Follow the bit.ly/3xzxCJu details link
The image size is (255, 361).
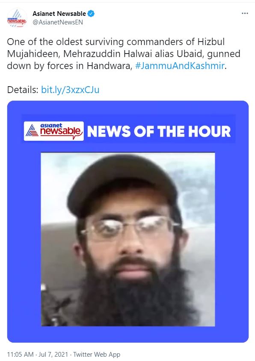[x=70, y=90]
